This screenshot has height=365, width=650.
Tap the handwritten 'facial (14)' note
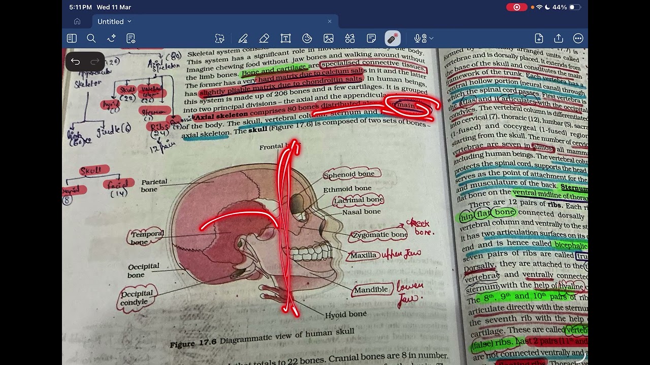(119, 188)
